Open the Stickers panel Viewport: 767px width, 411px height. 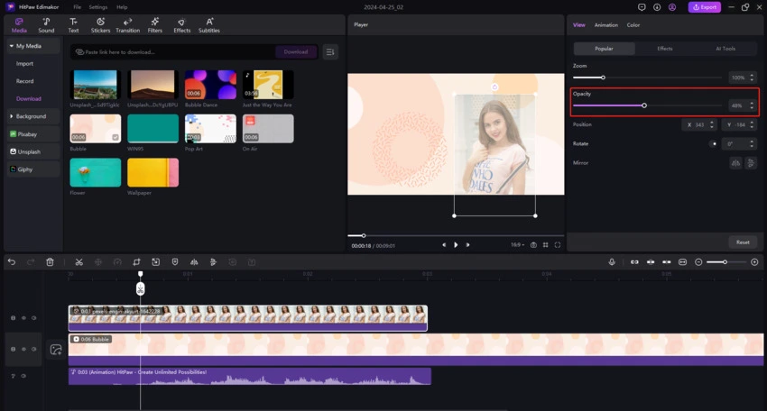100,24
